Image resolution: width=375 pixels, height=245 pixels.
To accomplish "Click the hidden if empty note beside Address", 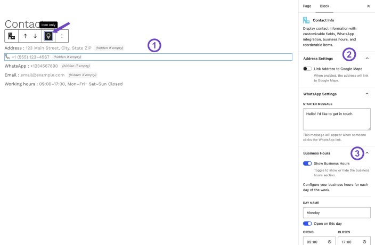I will [x=109, y=48].
